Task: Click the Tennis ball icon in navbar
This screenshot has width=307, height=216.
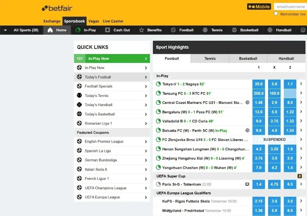Action: [x=205, y=30]
